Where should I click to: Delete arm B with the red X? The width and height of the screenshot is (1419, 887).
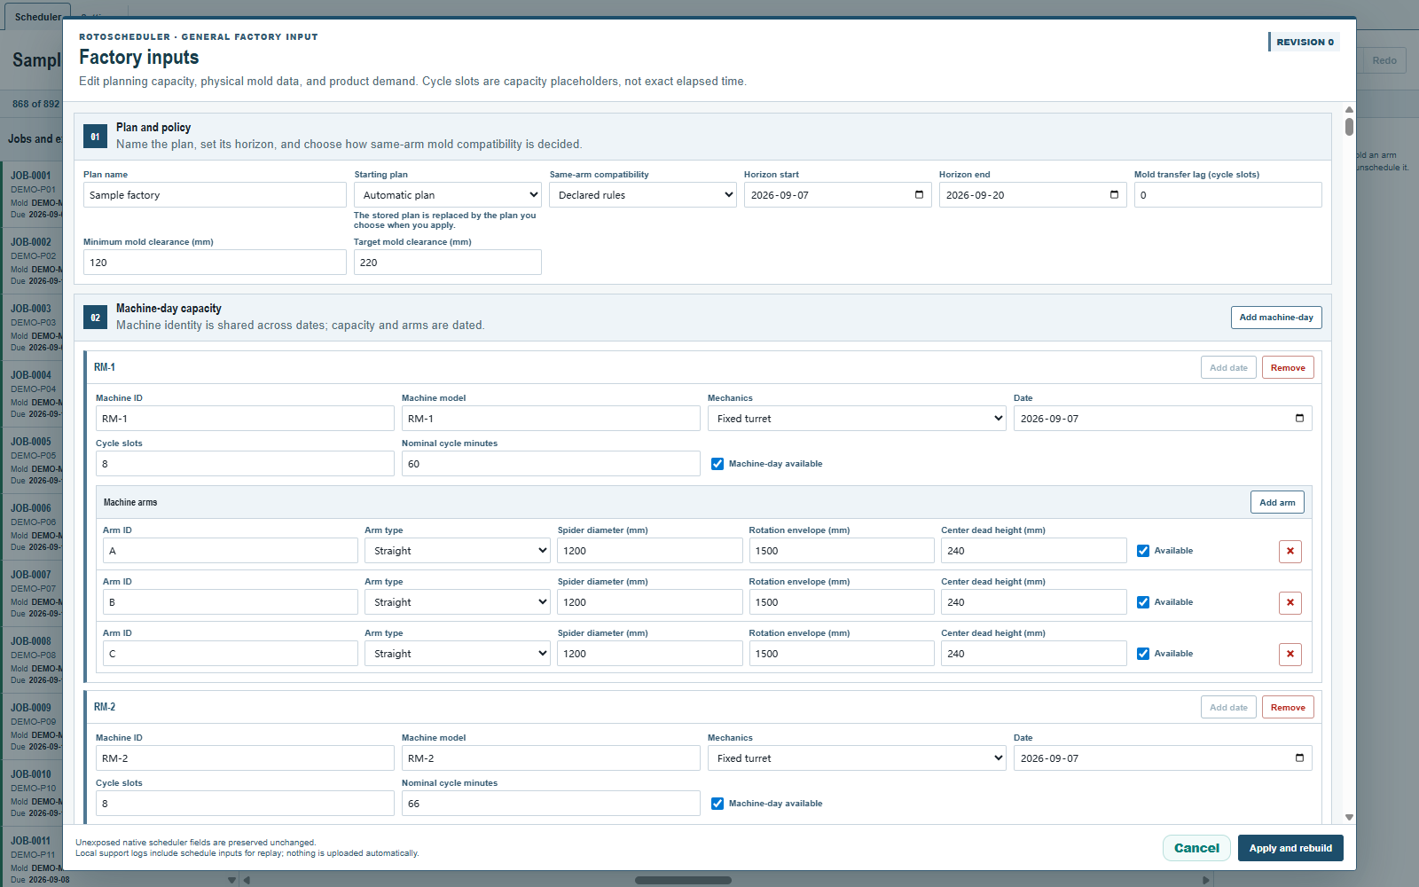coord(1290,603)
